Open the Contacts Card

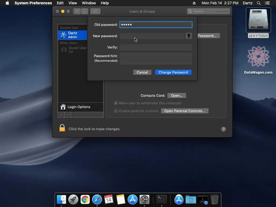tap(177, 96)
